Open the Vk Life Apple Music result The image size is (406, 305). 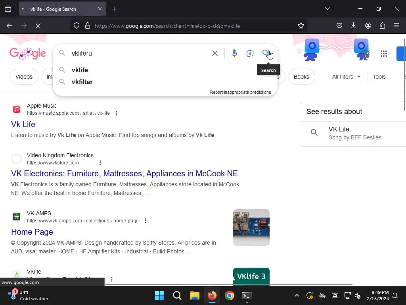23,124
